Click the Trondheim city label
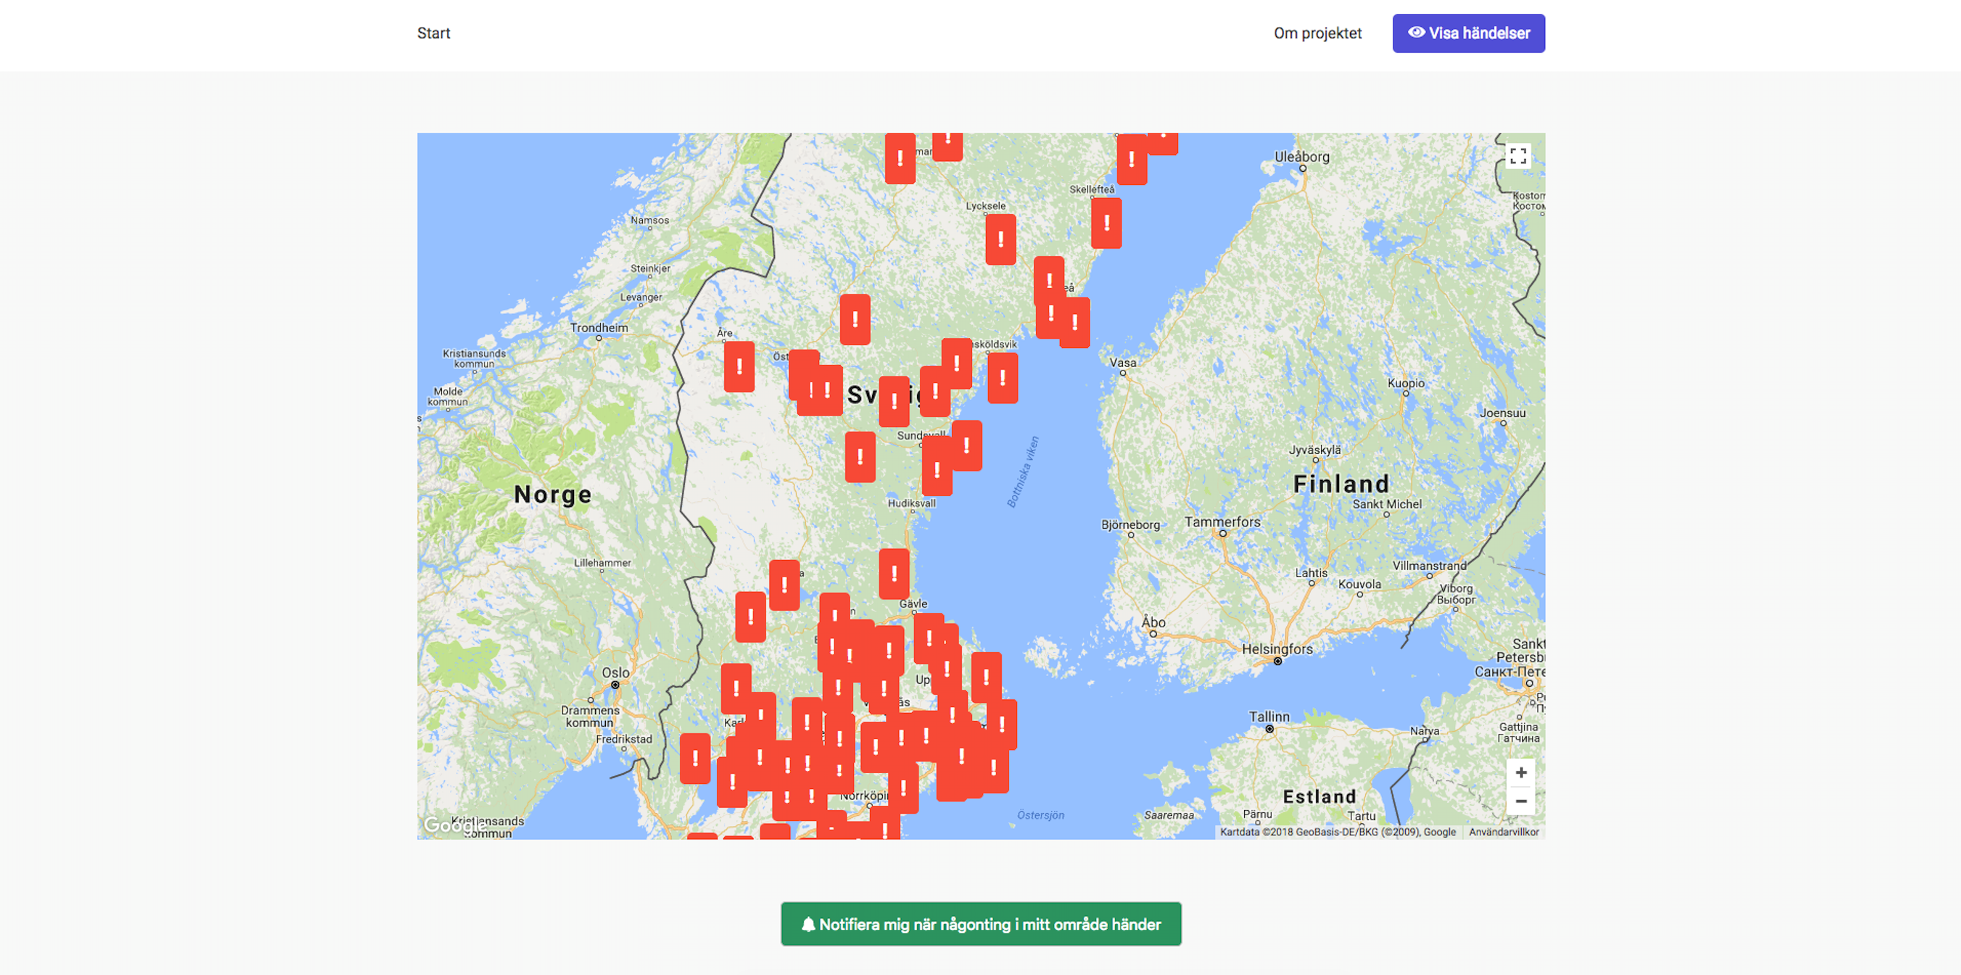 [x=599, y=328]
